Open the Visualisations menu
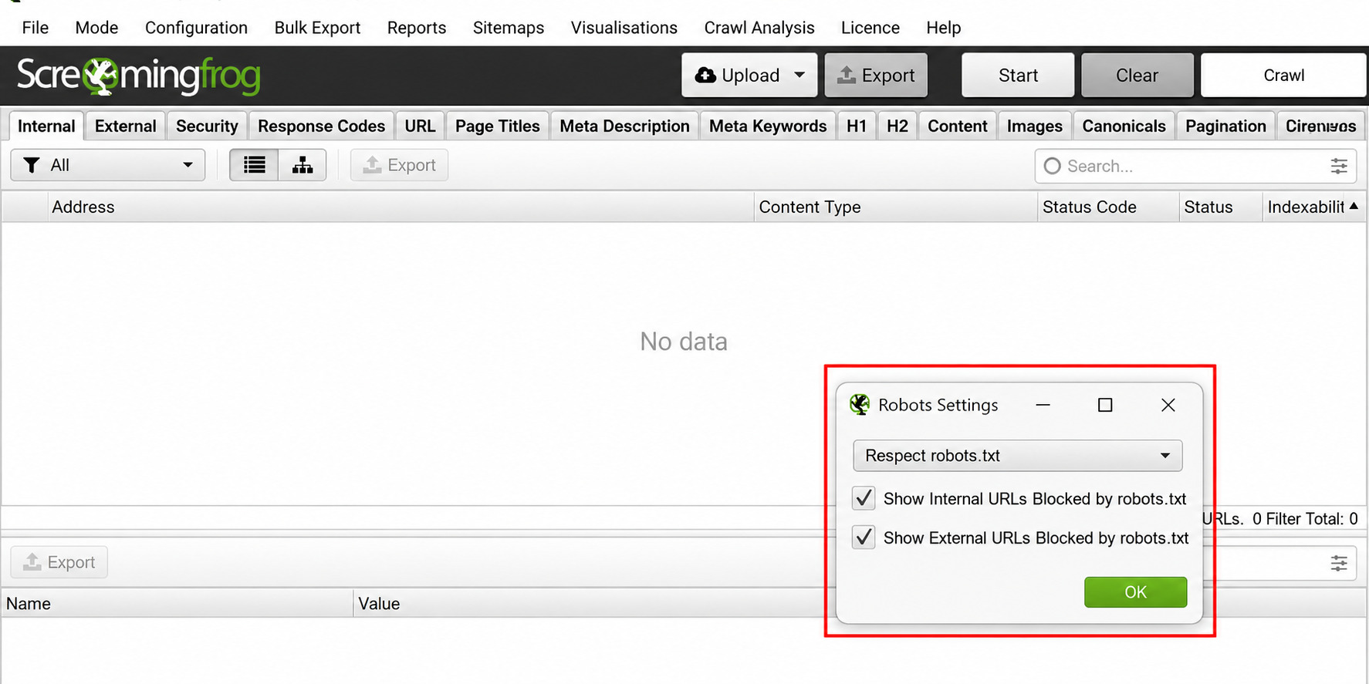1369x684 pixels. pos(624,28)
